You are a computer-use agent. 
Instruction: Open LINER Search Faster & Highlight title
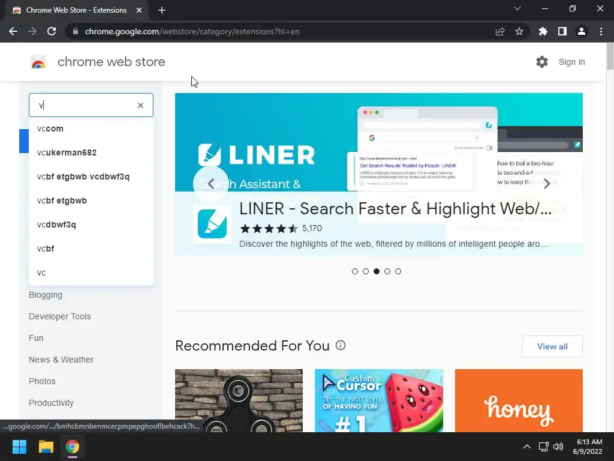pos(396,208)
